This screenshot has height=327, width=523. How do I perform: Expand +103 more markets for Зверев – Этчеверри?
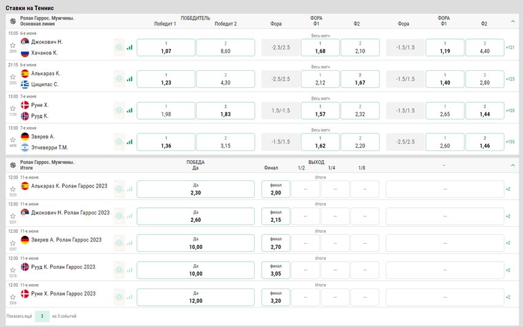510,142
